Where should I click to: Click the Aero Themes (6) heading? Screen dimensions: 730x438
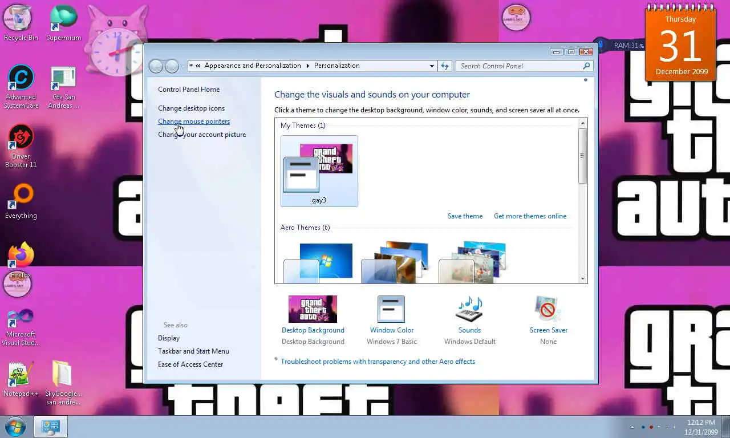pos(305,228)
